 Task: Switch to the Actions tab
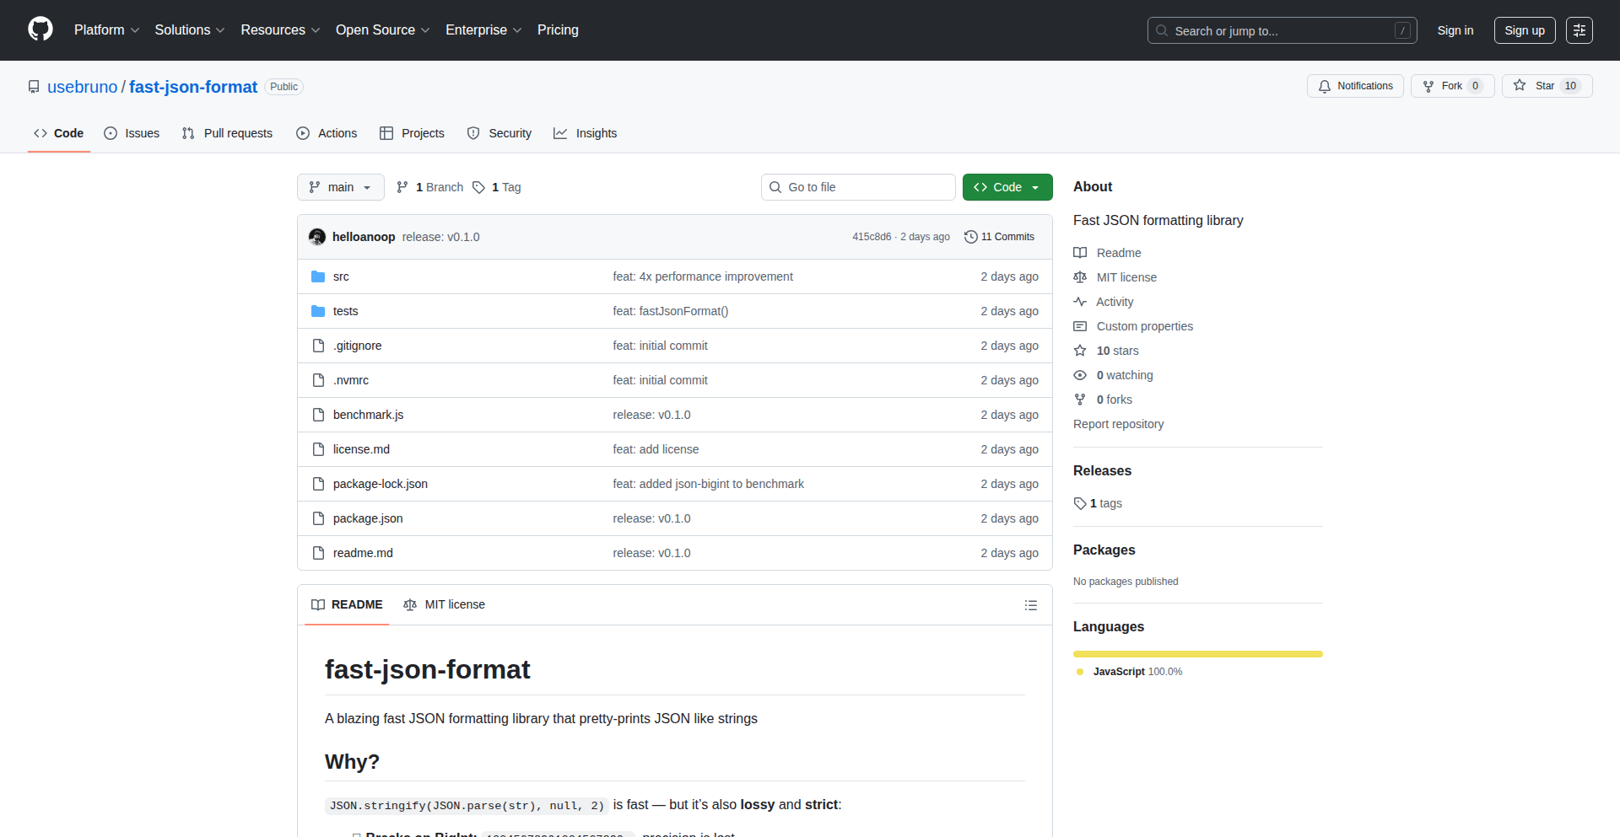(x=327, y=133)
